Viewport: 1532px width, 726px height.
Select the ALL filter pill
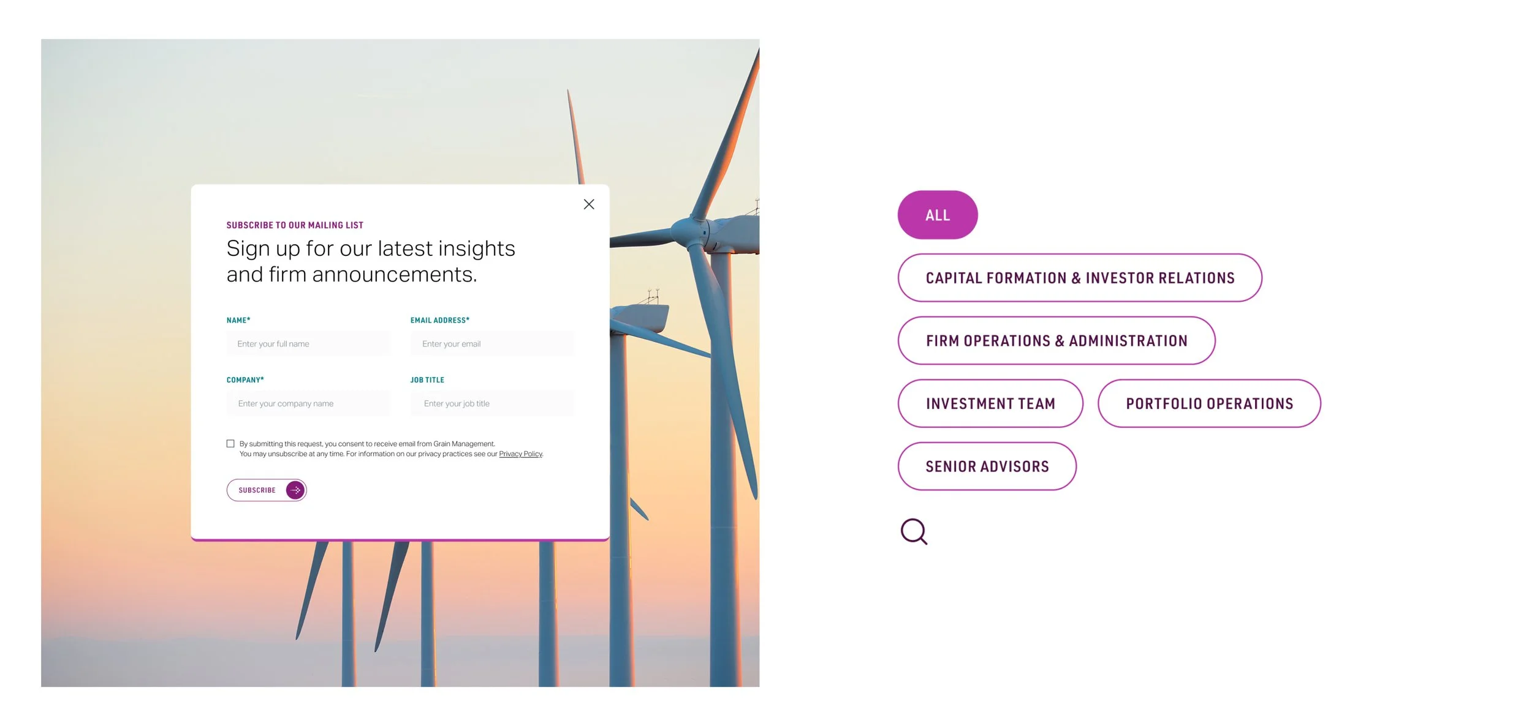point(938,215)
